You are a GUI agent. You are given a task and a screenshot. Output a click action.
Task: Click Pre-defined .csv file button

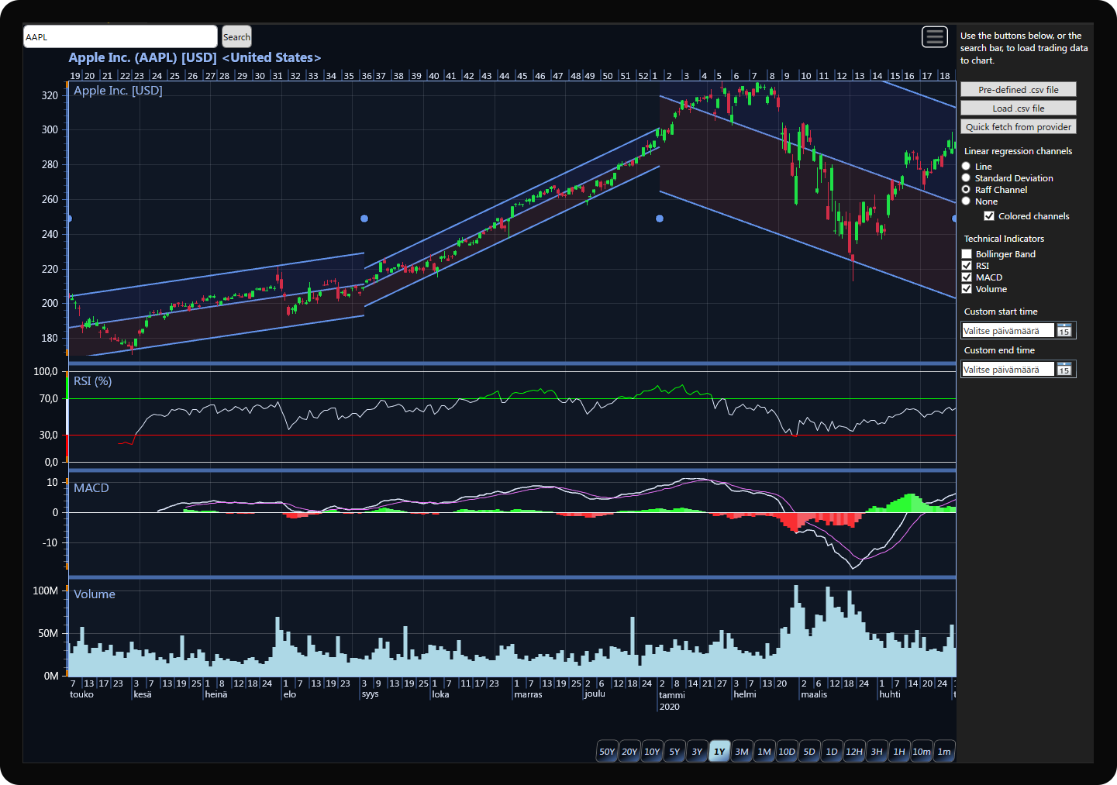1019,89
